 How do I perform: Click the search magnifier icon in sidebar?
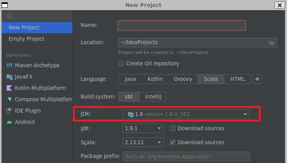[9, 16]
